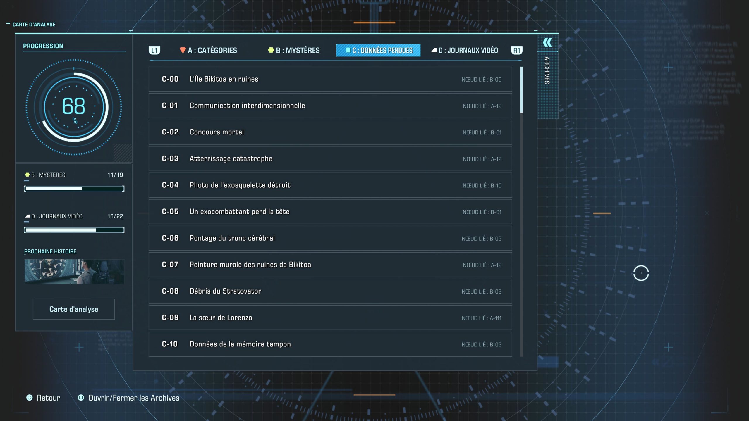Open entry C-06 Pontage du tronc cérébral
Image resolution: width=749 pixels, height=421 pixels.
(330, 238)
